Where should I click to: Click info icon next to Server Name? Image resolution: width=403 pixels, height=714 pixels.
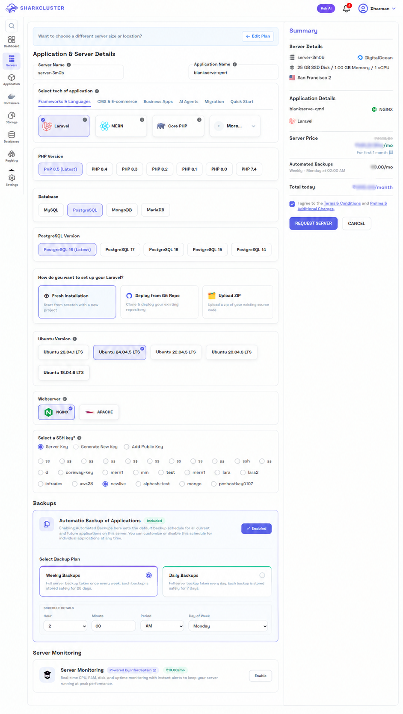(x=69, y=65)
